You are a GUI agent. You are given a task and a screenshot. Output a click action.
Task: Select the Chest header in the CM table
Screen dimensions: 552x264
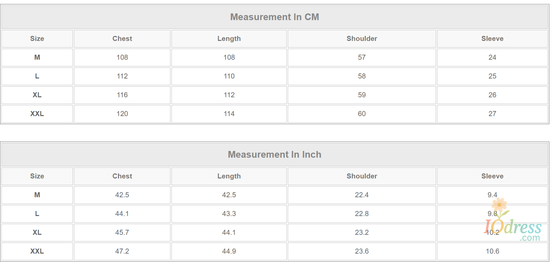(122, 39)
